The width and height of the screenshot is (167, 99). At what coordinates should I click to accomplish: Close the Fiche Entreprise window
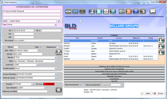[163, 2]
